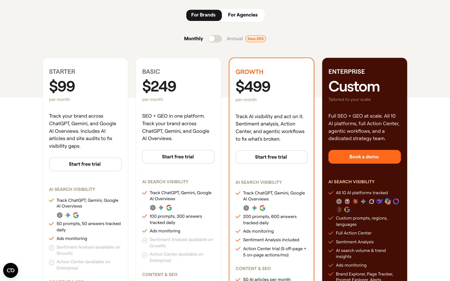Click the Google icon in Starter plan
450x281 pixels.
(x=76, y=215)
